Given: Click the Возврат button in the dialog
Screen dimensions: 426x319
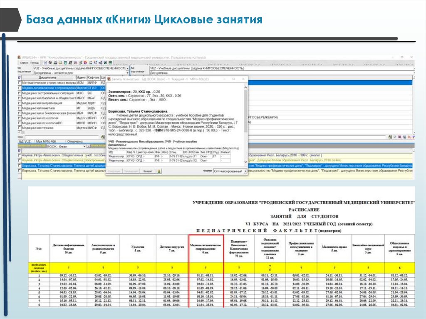Looking at the screenshot, I should click(x=148, y=171).
